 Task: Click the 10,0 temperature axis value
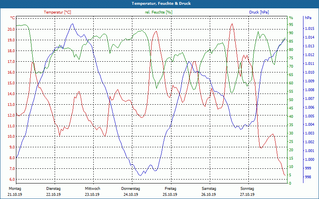tap(11, 137)
